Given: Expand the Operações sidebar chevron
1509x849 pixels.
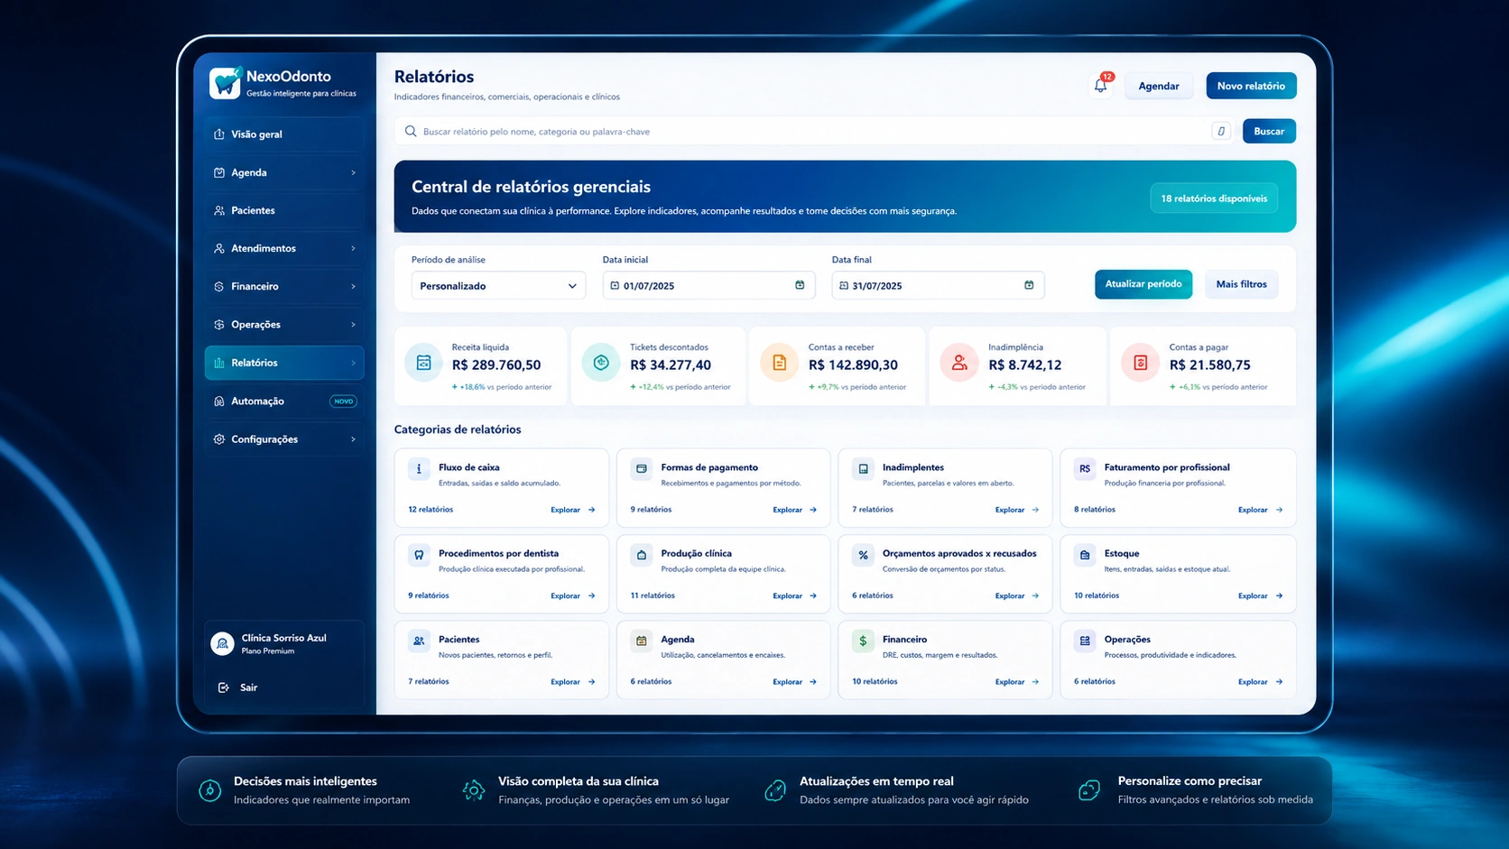Looking at the screenshot, I should tap(353, 325).
